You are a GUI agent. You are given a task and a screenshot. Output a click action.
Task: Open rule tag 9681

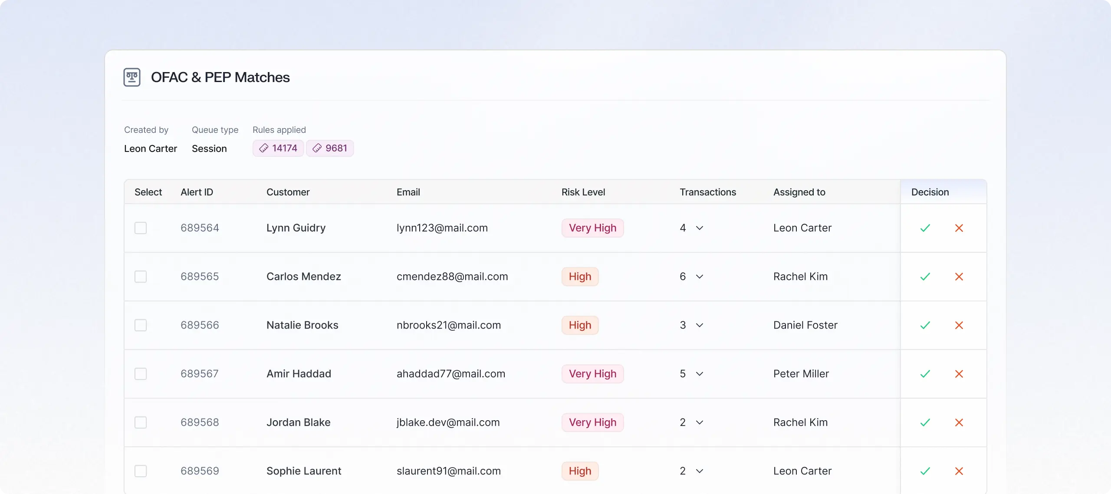click(330, 148)
